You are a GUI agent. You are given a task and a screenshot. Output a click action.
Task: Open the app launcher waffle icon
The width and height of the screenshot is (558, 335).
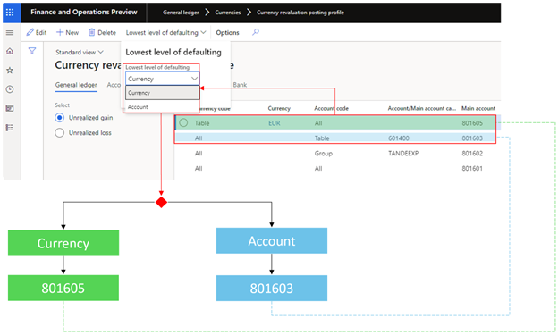(x=10, y=13)
